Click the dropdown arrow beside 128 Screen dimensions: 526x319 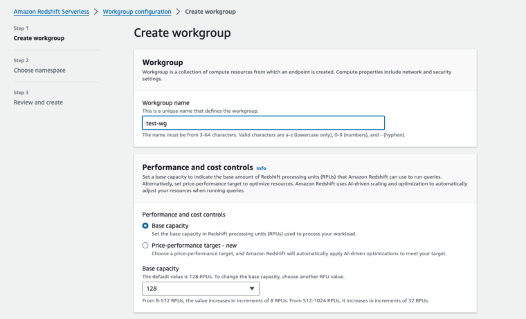(x=252, y=289)
